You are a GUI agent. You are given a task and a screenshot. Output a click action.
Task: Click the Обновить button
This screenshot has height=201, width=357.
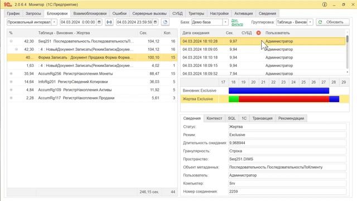[x=332, y=22]
